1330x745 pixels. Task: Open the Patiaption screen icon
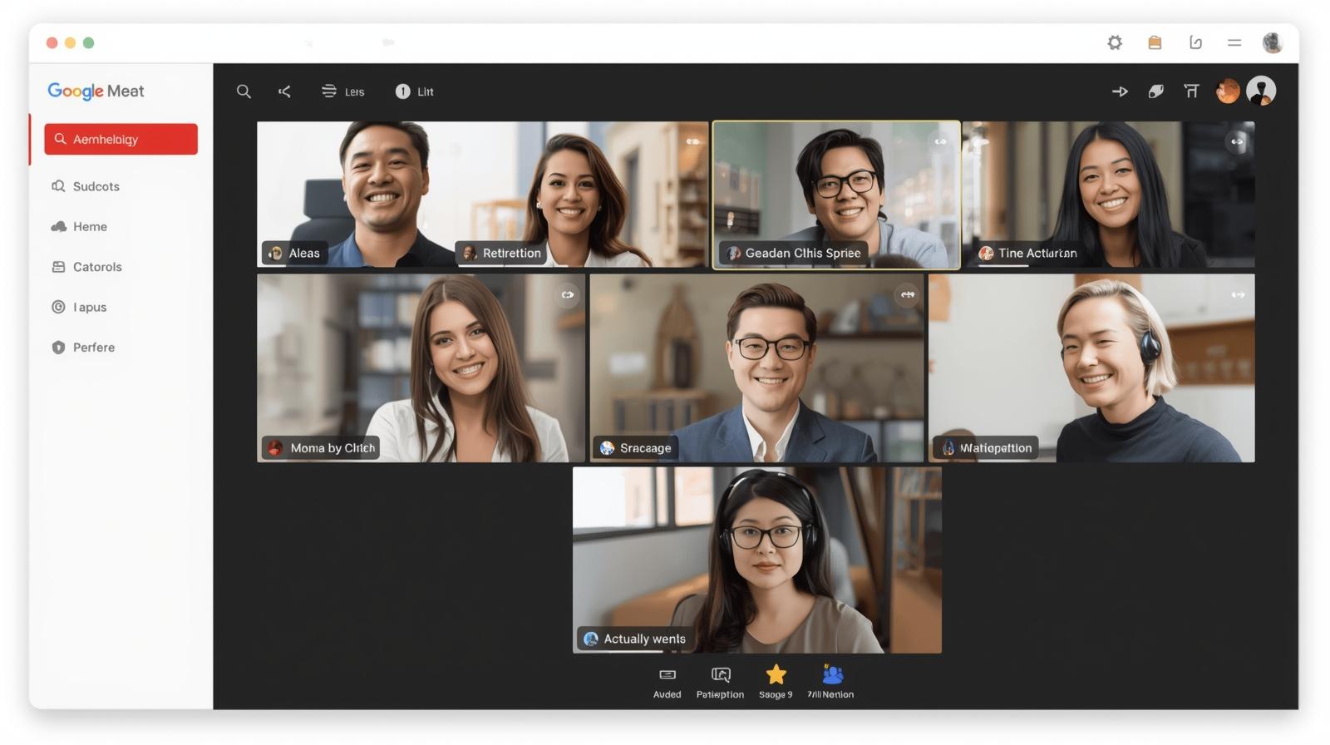tap(721, 674)
